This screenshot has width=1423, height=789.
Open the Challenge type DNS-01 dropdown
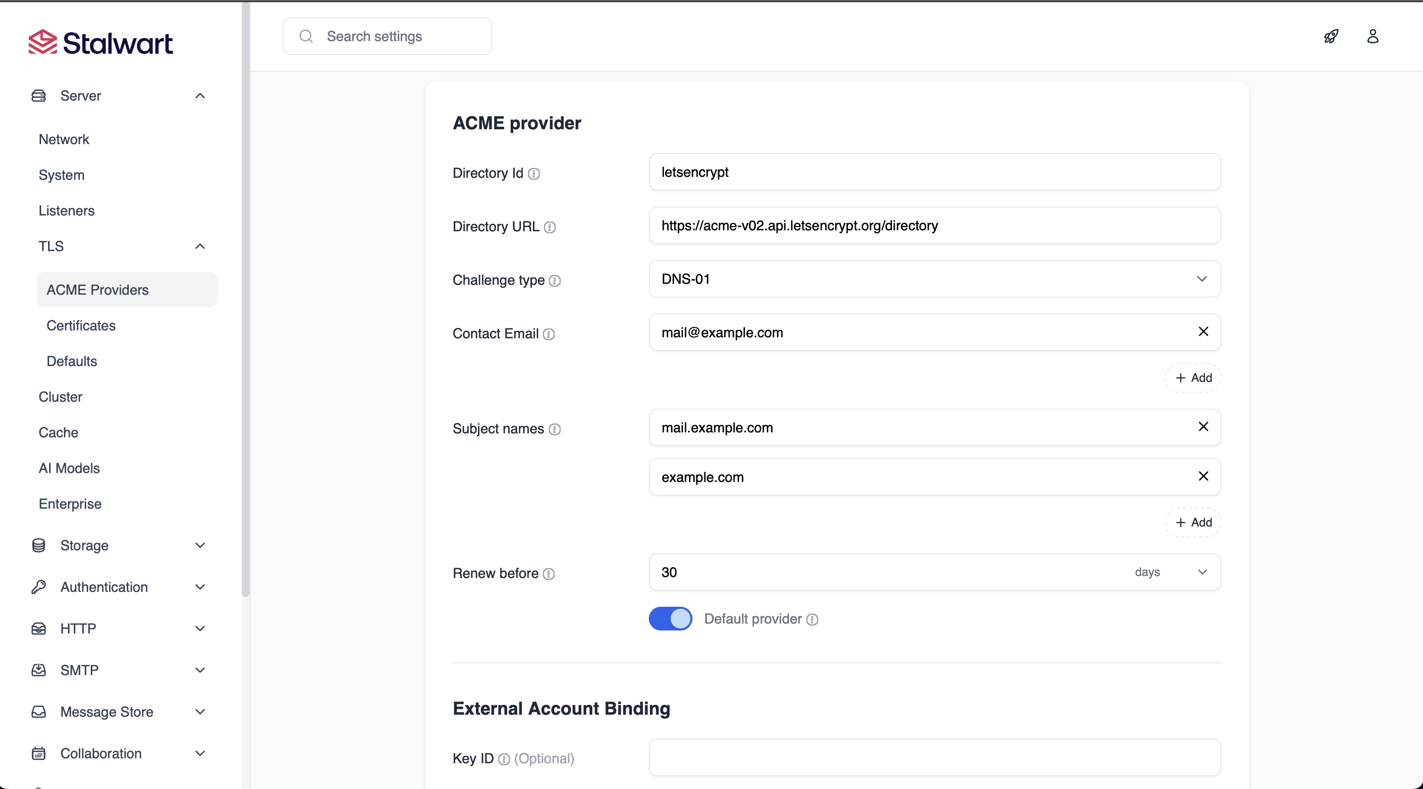click(934, 279)
